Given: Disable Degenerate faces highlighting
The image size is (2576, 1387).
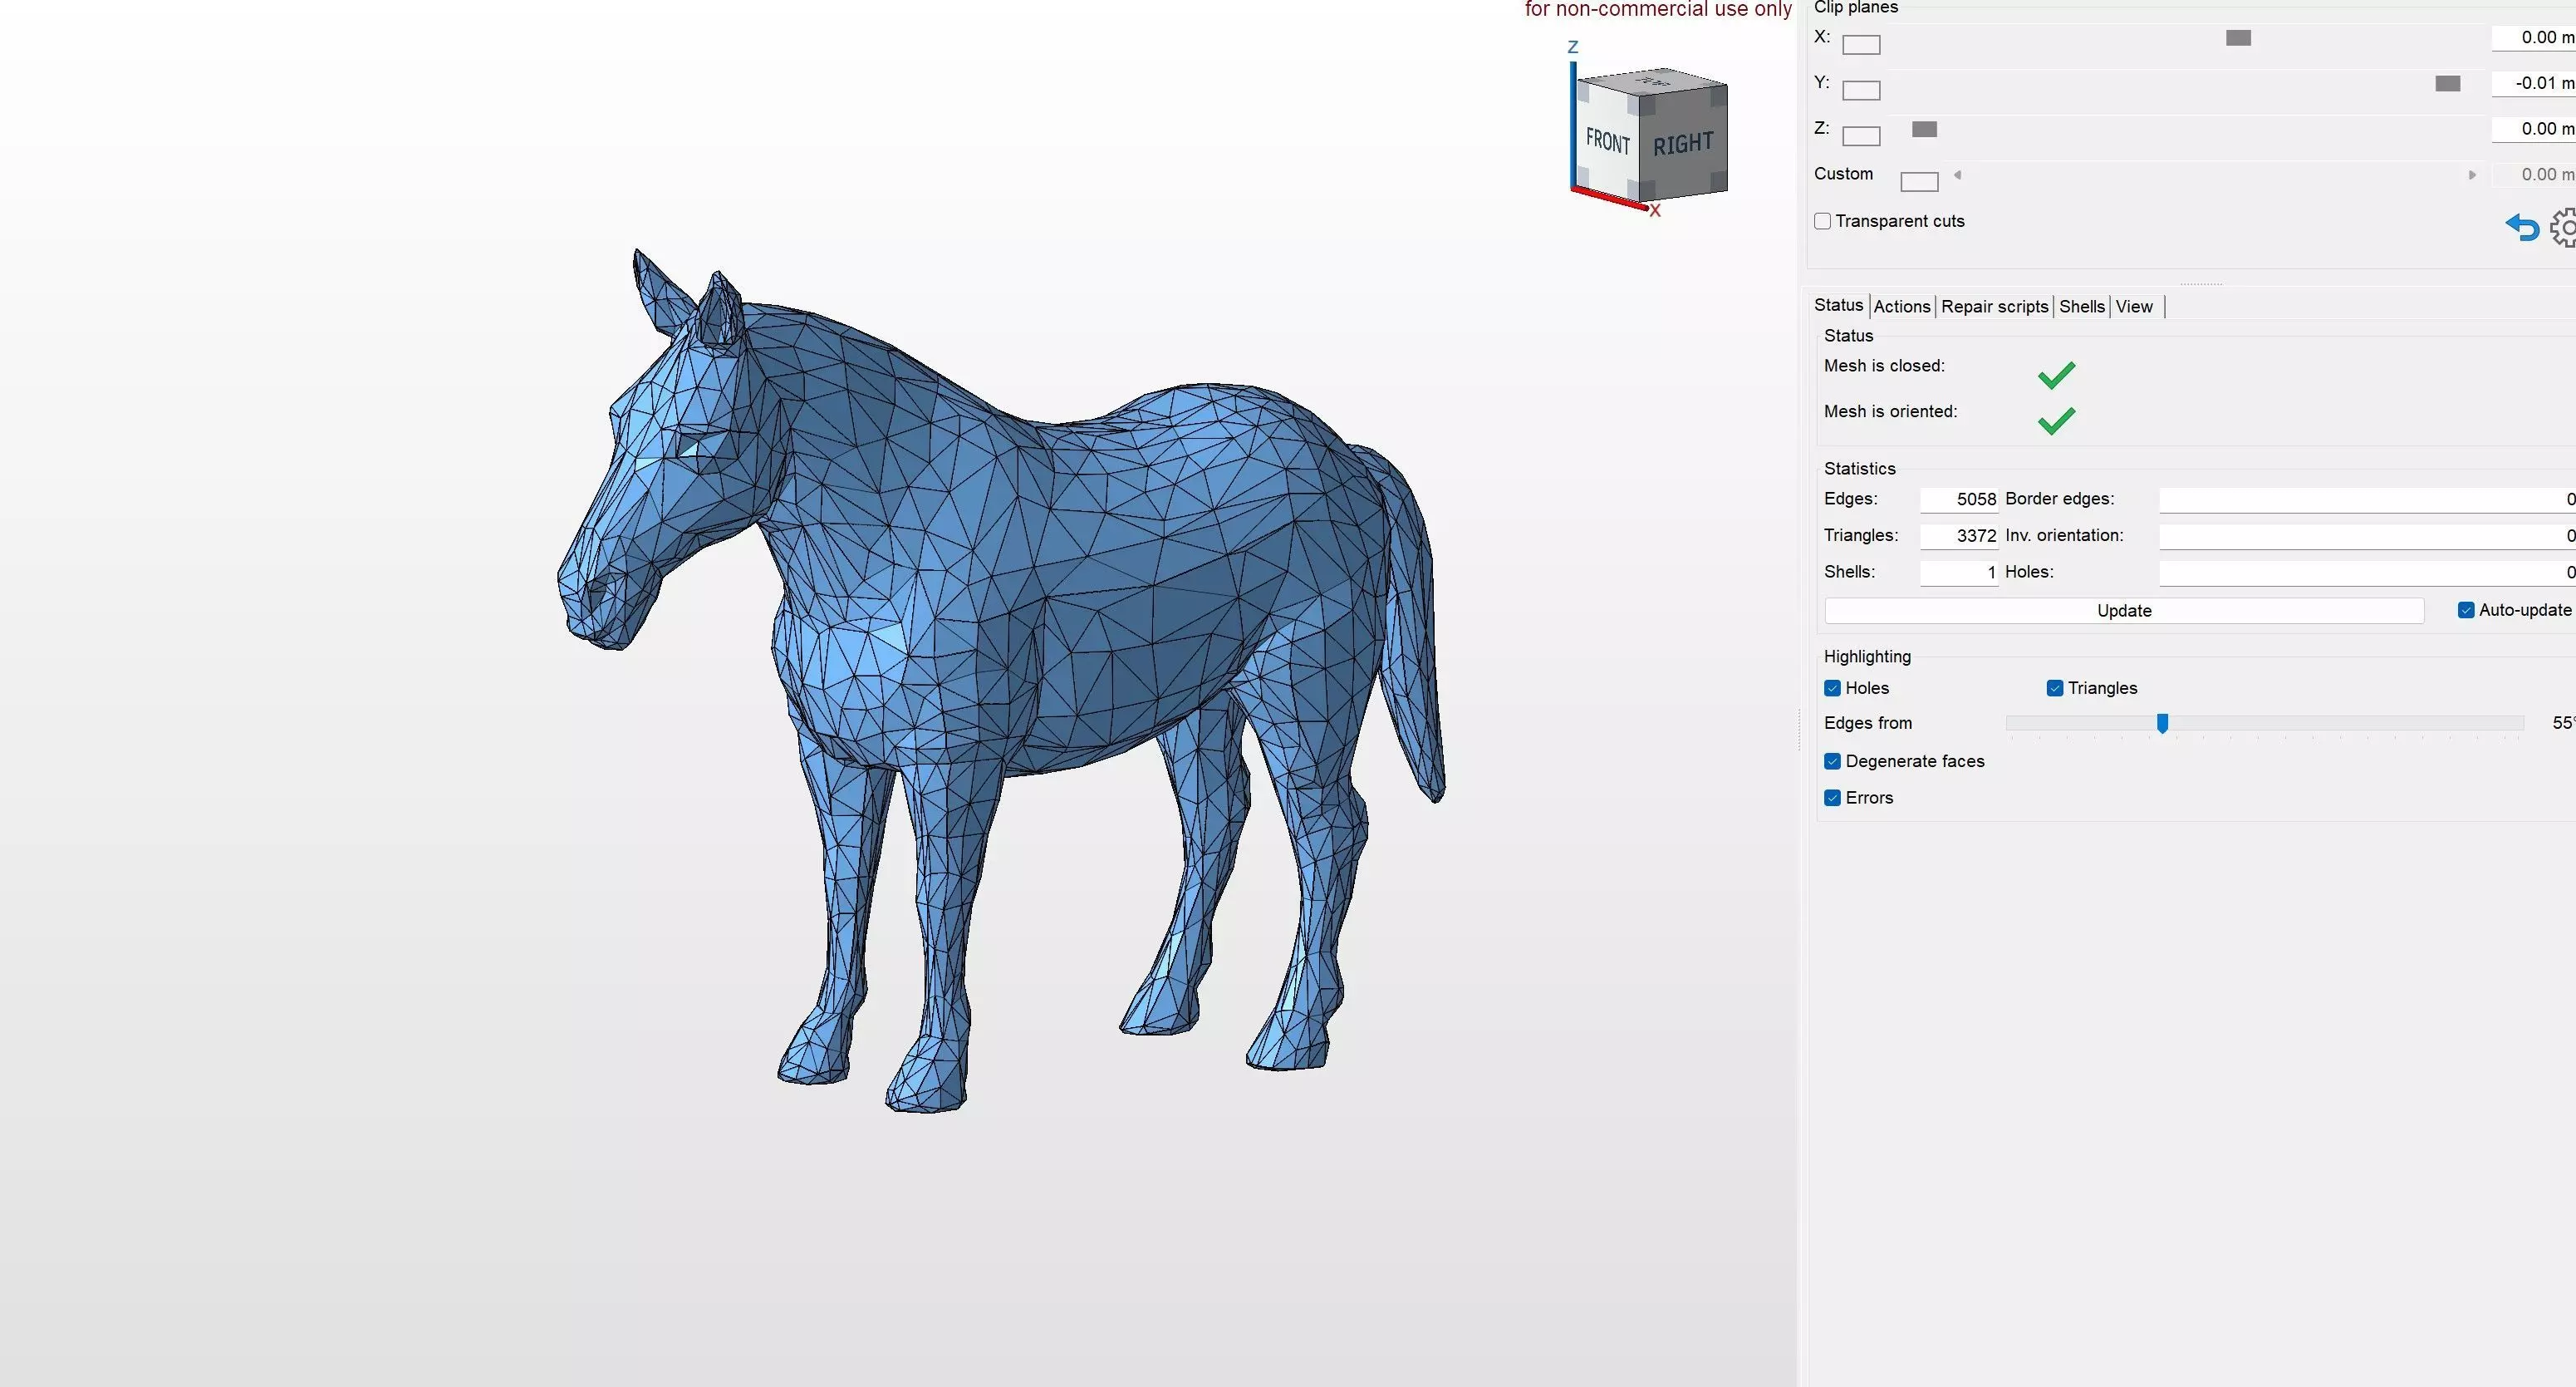Looking at the screenshot, I should [x=1832, y=761].
